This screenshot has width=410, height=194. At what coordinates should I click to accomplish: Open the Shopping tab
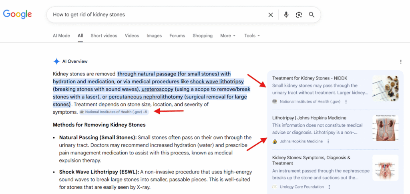point(203,36)
